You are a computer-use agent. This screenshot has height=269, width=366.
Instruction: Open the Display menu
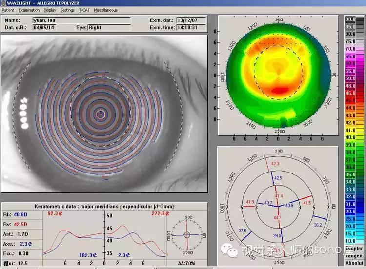[49, 10]
